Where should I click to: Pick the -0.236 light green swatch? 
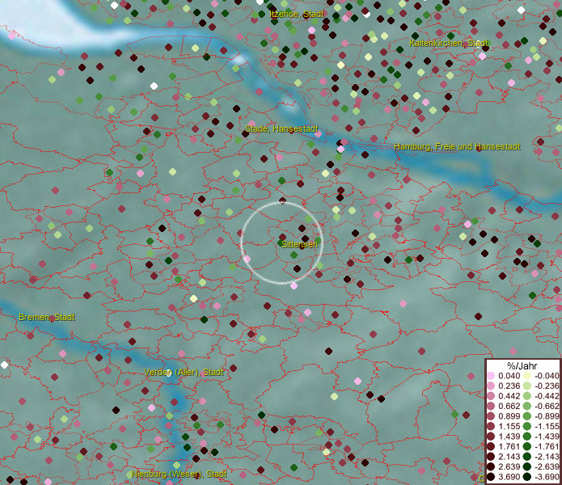pyautogui.click(x=527, y=386)
